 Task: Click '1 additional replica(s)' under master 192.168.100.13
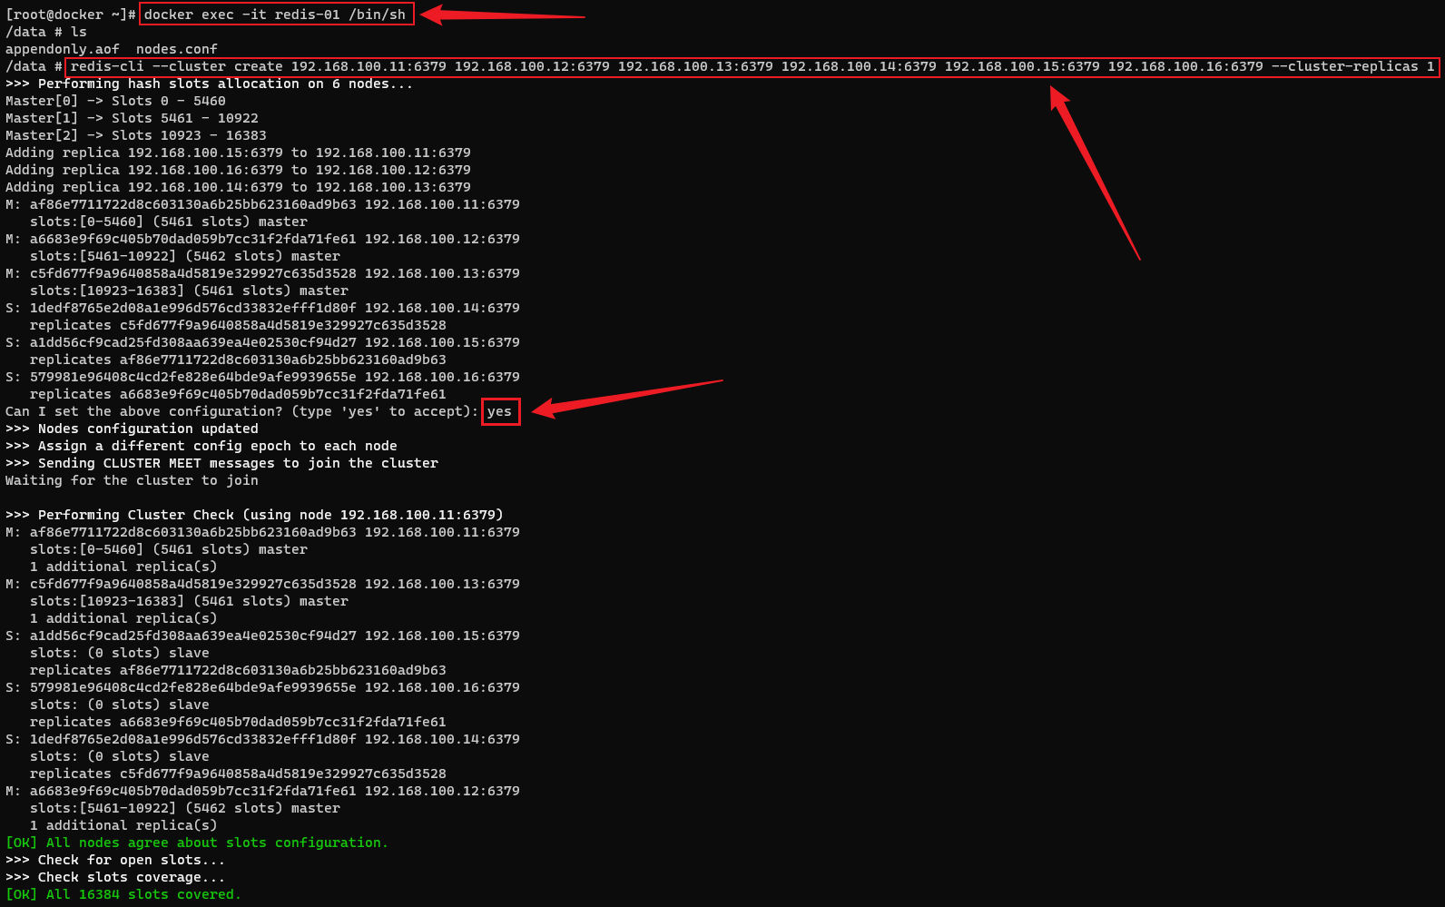point(123,618)
